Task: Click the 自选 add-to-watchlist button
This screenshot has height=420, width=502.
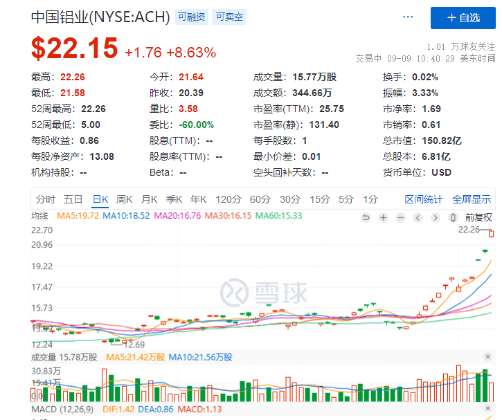Action: (463, 18)
